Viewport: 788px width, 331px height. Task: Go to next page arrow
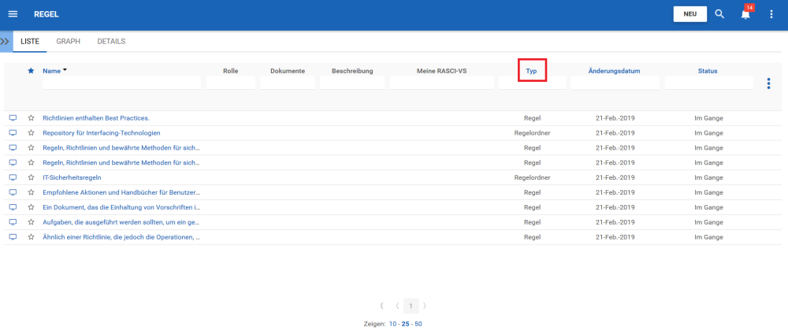coord(425,305)
